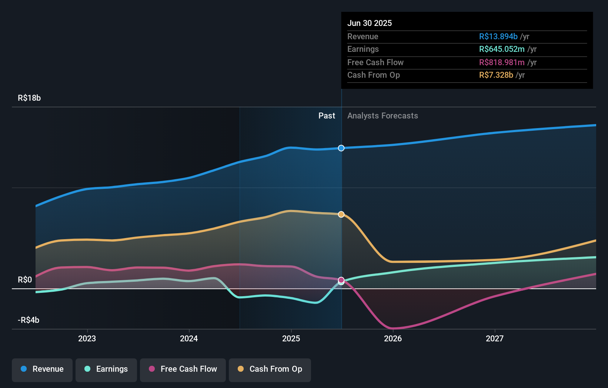This screenshot has height=388, width=608.
Task: Hide the Earnings series using its legend button
Action: click(106, 369)
